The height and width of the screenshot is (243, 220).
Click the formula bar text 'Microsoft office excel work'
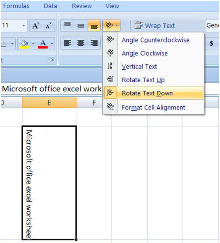coord(52,89)
